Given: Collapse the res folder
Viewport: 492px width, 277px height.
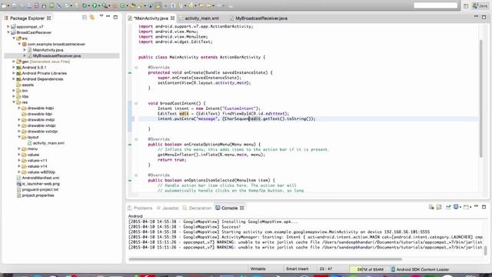Looking at the screenshot, I should [14, 102].
